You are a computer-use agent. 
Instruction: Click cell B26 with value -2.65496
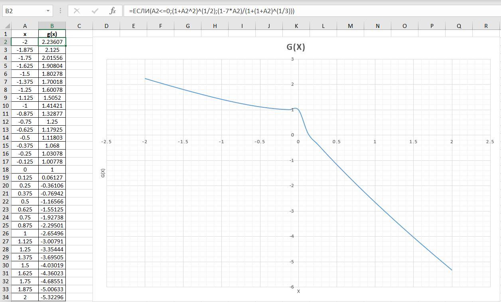pyautogui.click(x=52, y=233)
